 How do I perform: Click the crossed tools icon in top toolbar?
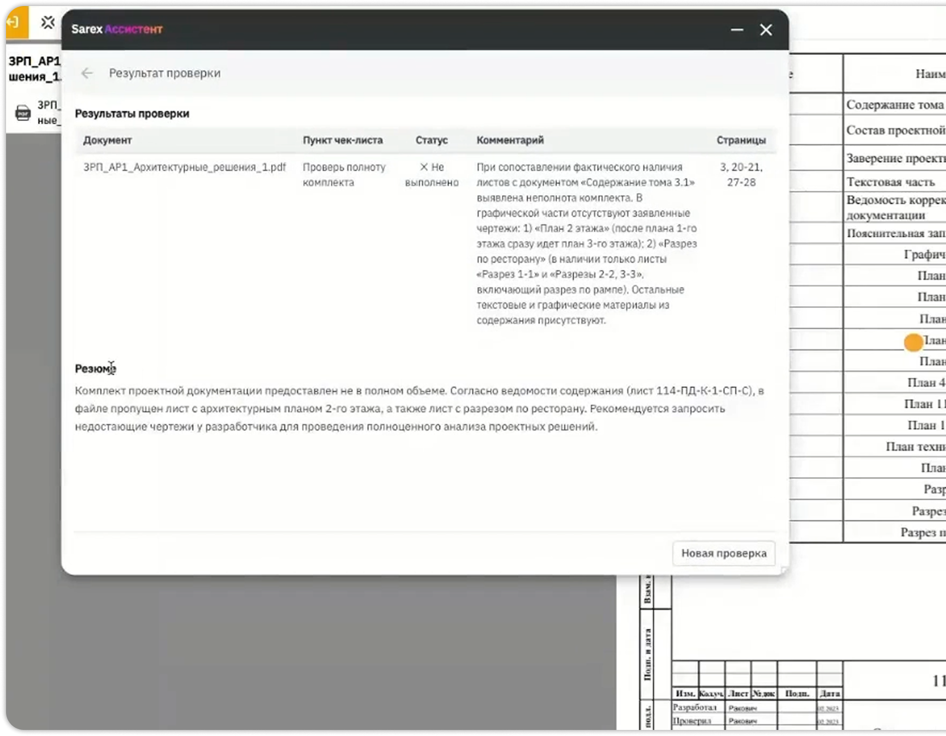coord(47,22)
